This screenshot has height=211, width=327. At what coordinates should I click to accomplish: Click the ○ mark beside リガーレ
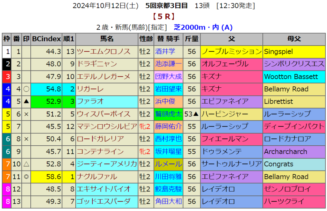pyautogui.click(x=26, y=89)
